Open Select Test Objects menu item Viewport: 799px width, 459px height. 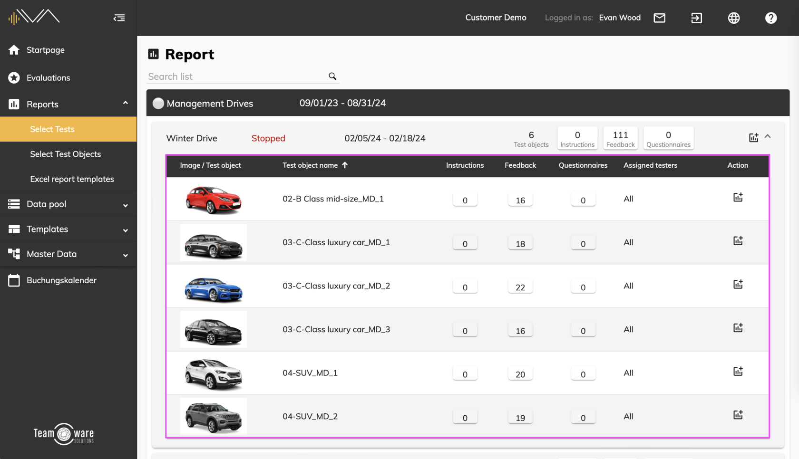point(68,154)
